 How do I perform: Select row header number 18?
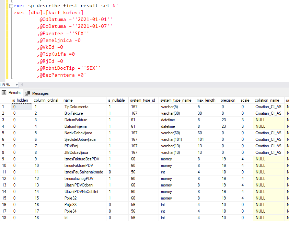tap(5, 218)
